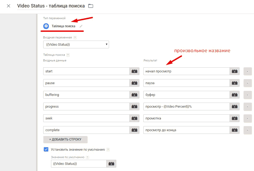
Task: Insert variable into 'начал просмотр' result field
Action: pyautogui.click(x=235, y=71)
